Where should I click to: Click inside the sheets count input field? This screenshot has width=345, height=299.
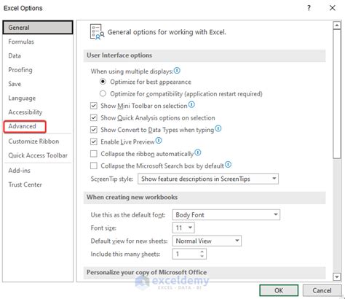click(x=186, y=254)
